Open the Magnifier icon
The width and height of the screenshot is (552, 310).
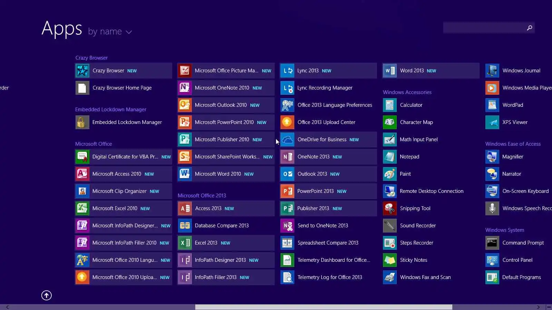pos(492,157)
